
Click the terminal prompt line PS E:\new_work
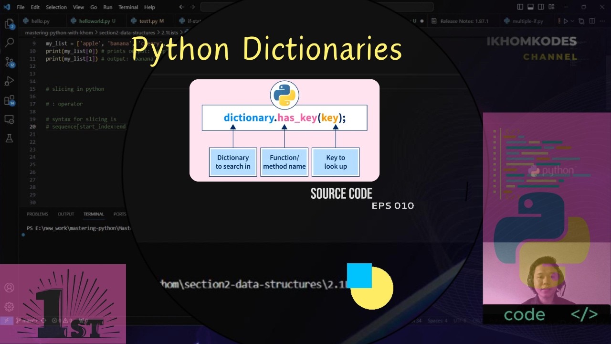coord(79,228)
